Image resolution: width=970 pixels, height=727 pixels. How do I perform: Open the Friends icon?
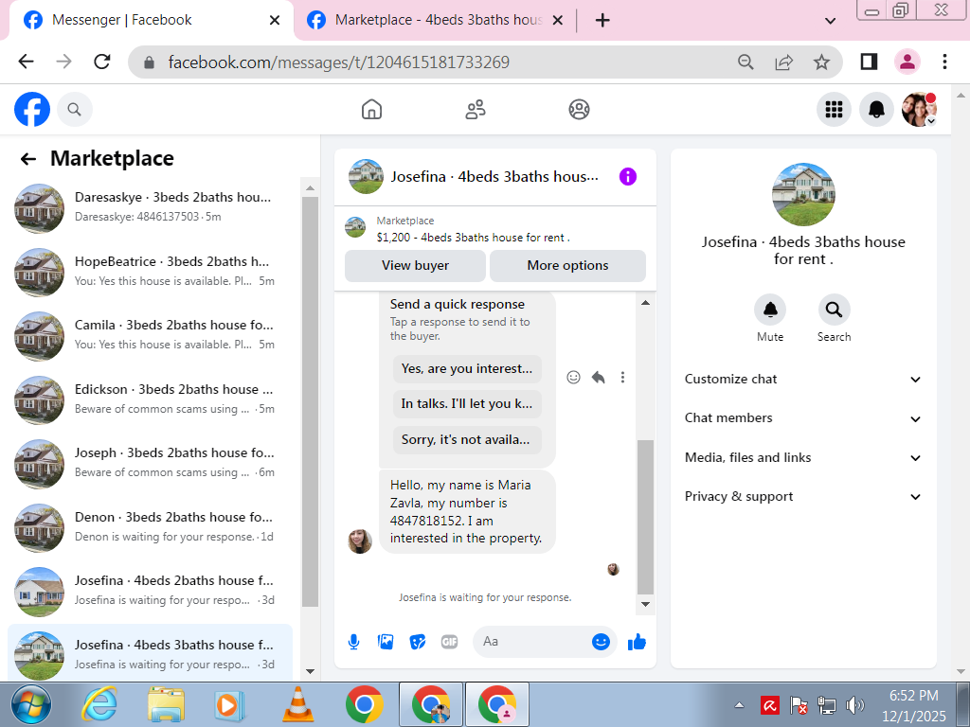[x=476, y=110]
